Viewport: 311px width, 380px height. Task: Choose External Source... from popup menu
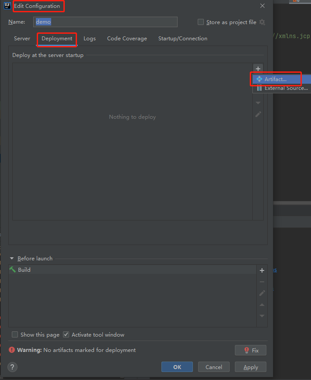282,88
